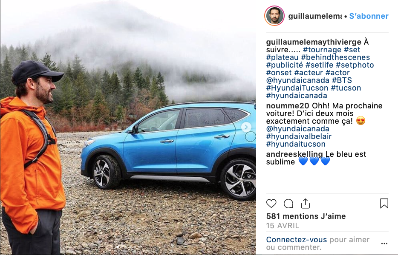Screen dimensions: 398x255
Task: Open commenter andreeskelling's profile
Action: click(294, 154)
